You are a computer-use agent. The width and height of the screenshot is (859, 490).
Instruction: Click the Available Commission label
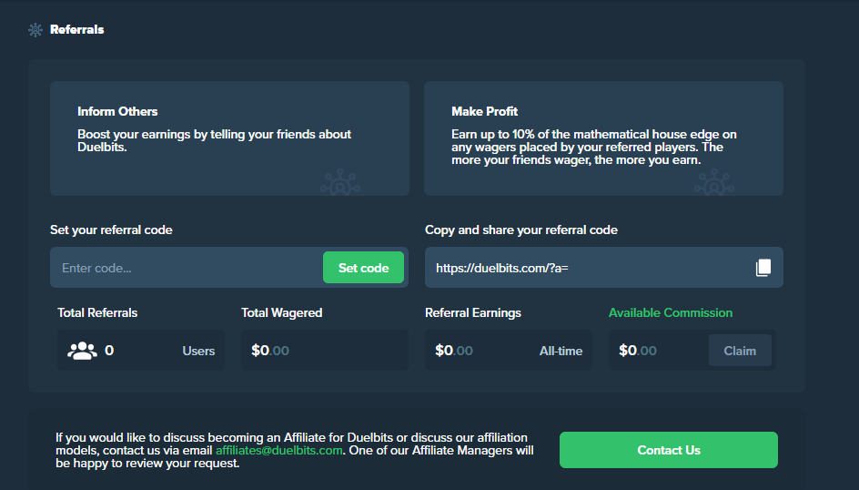670,312
